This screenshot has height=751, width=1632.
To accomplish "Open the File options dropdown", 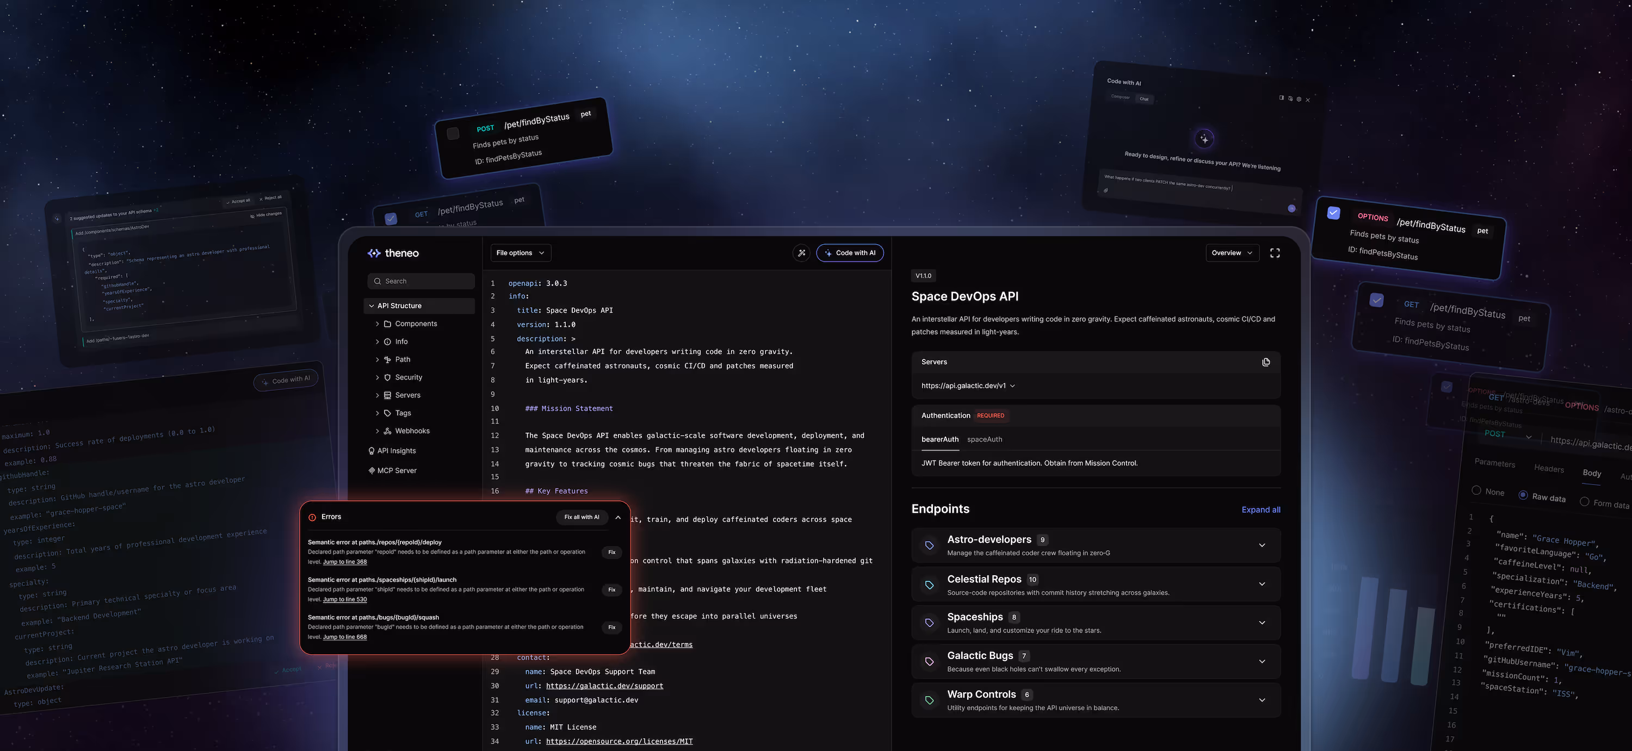I will [x=520, y=253].
